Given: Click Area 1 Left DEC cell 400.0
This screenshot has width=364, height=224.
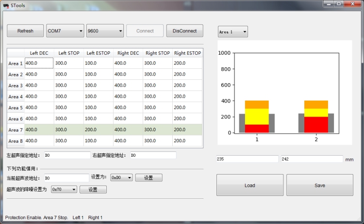Looking at the screenshot, I should click(39, 63).
